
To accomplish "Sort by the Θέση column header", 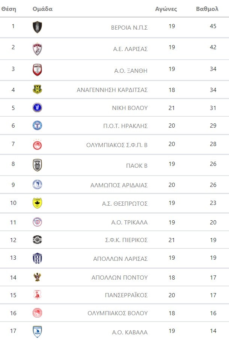I will tap(9, 9).
